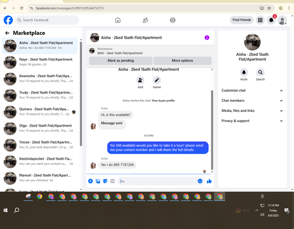Open the Groups icon in top nav
The height and width of the screenshot is (229, 294).
[x=173, y=20]
